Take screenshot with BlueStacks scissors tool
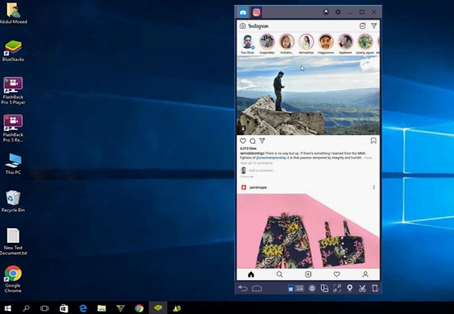The width and height of the screenshot is (454, 314). click(x=362, y=288)
